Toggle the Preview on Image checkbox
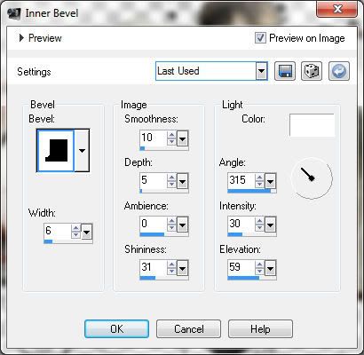This screenshot has width=364, height=355. click(x=260, y=38)
